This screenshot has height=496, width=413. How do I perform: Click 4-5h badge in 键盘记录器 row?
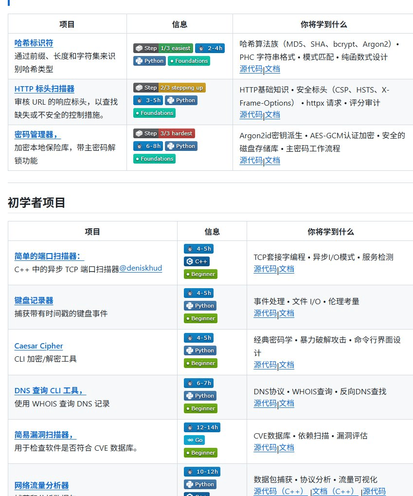pyautogui.click(x=198, y=293)
